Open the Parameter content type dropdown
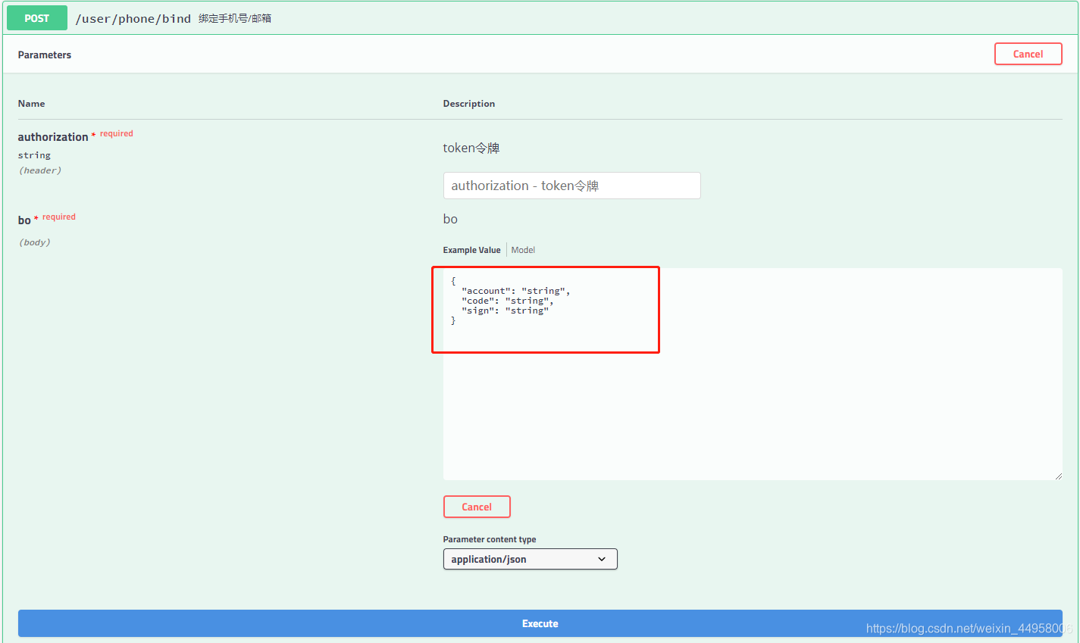 (530, 559)
